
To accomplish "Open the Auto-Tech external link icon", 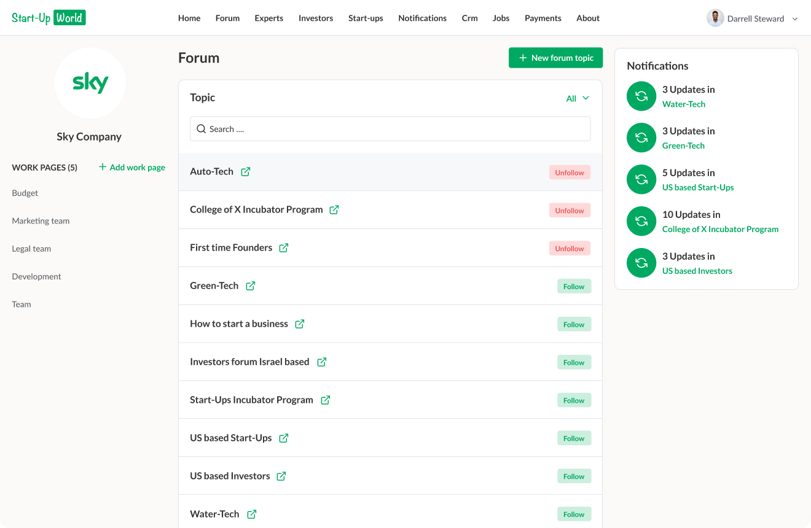I will [x=246, y=172].
